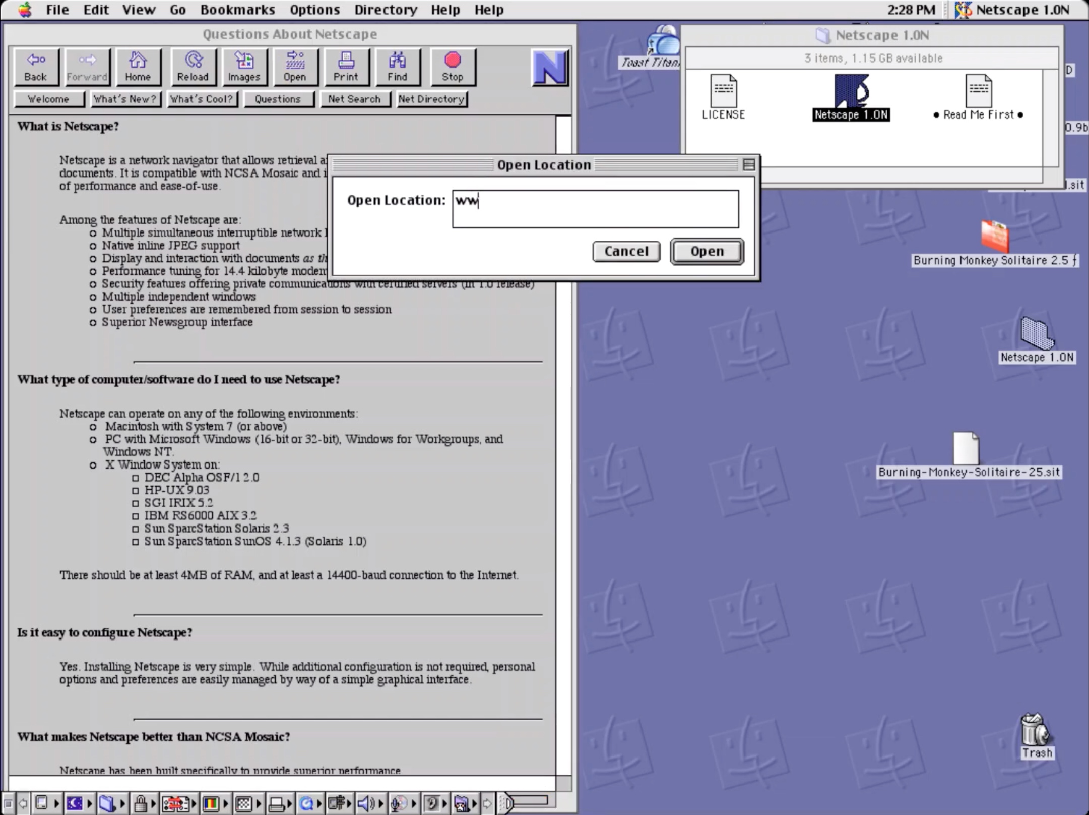Open the Location Manager module dropdown arrow
1089x815 pixels.
coord(194,803)
